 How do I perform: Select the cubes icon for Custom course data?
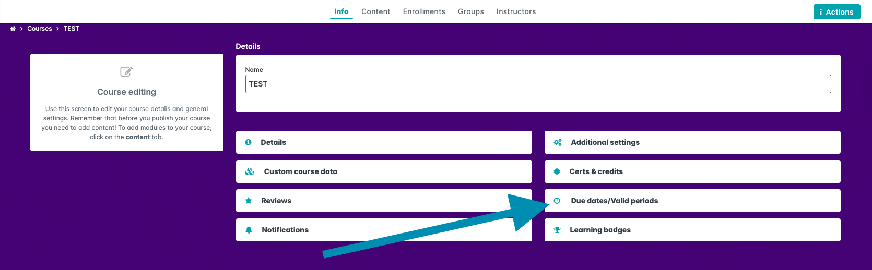coord(250,171)
